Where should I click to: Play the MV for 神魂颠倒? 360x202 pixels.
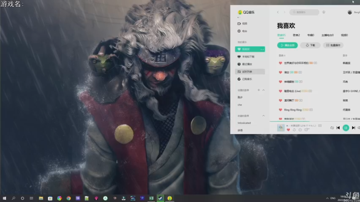301,82
